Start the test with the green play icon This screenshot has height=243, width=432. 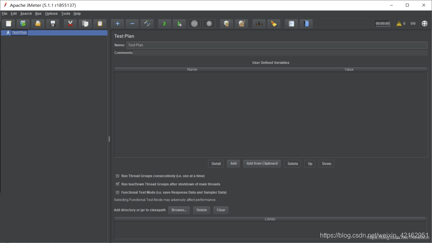tap(165, 24)
